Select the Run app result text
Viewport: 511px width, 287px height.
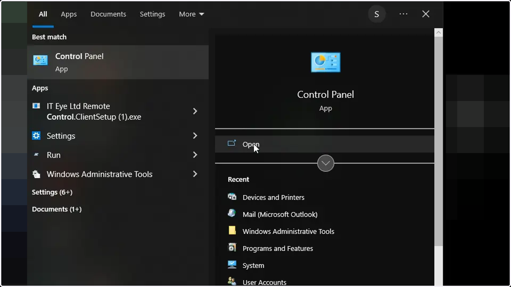pos(54,155)
